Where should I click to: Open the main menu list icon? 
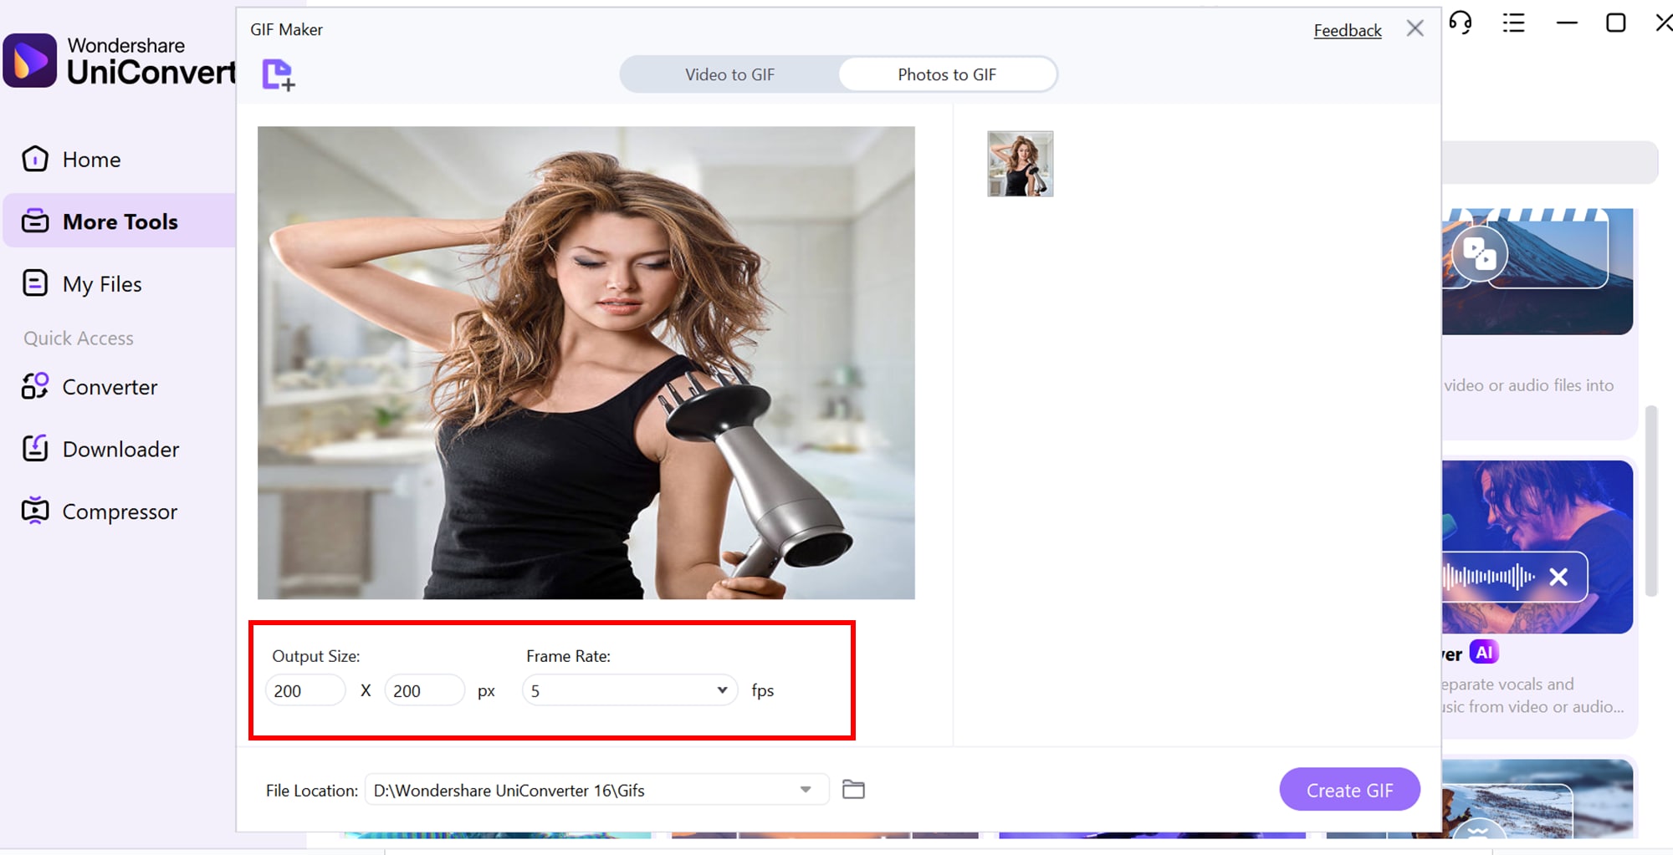1513,23
